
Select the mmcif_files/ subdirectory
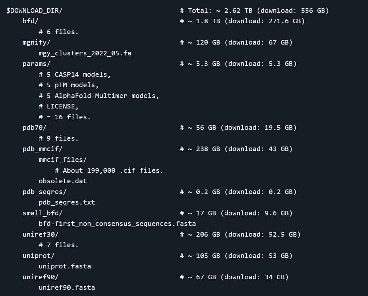point(63,160)
